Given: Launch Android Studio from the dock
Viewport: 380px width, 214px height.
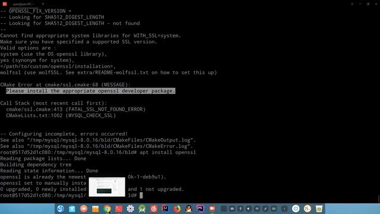Looking at the screenshot, I should pyautogui.click(x=142, y=209).
